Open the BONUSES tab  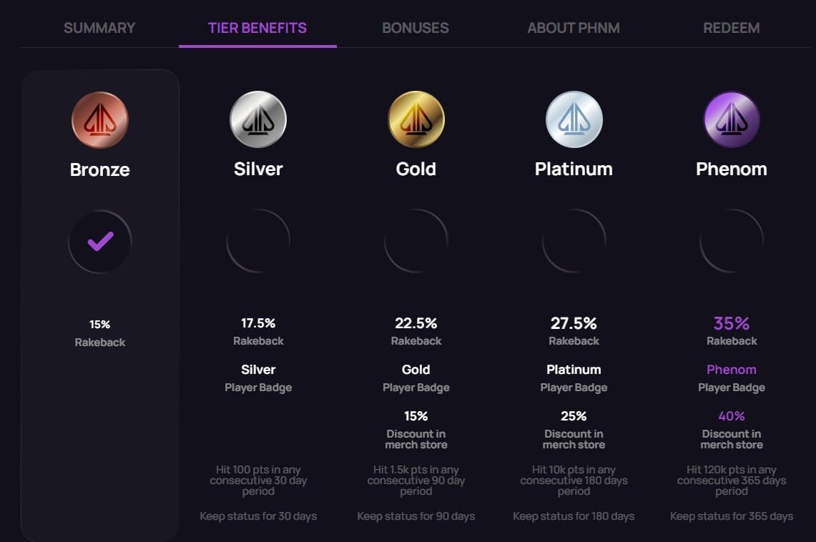[416, 28]
